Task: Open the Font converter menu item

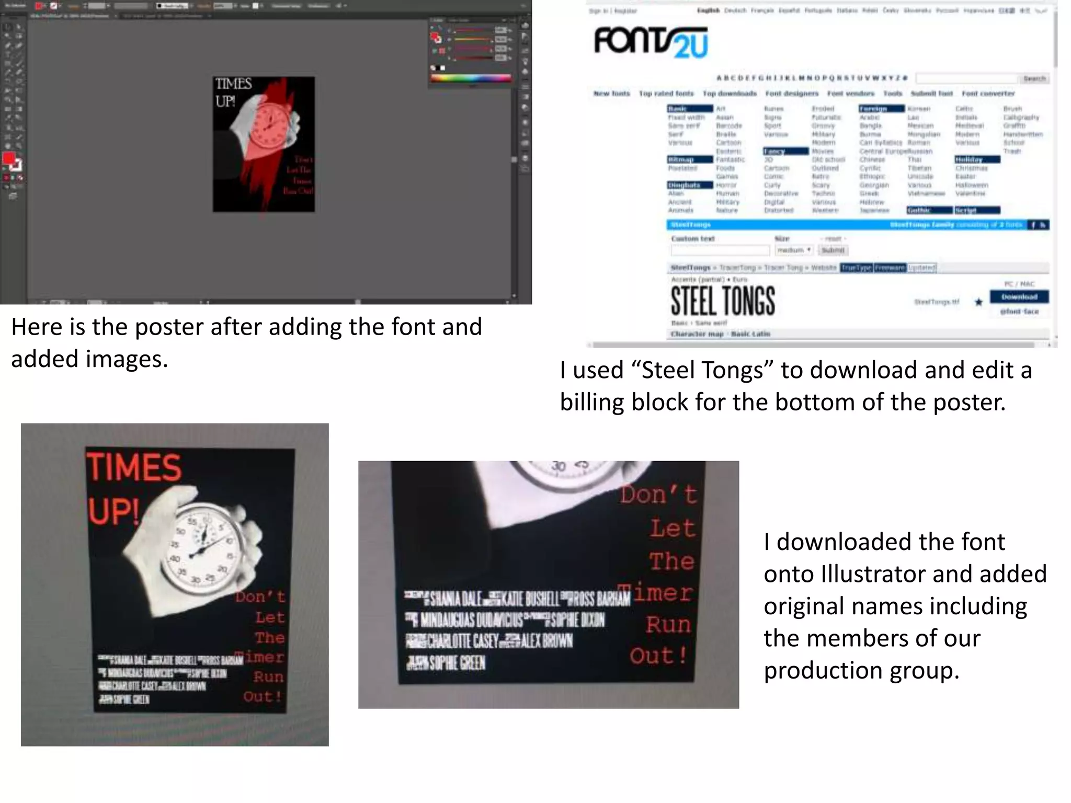Action: [x=988, y=94]
